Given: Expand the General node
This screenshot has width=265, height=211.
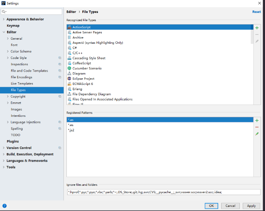Looking at the screenshot, I should [7, 39].
